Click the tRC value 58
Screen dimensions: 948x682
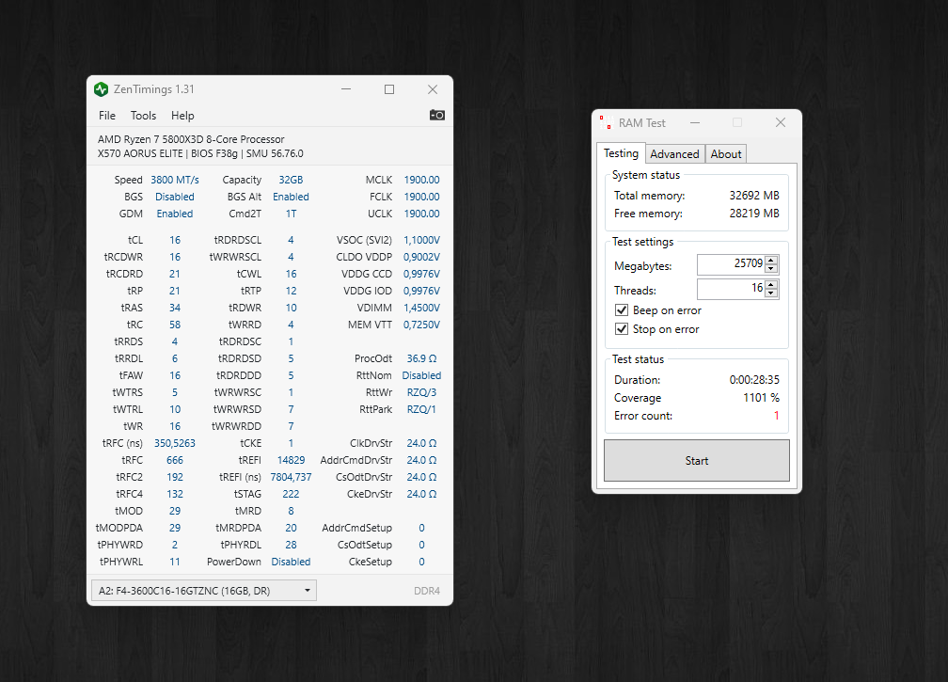pyautogui.click(x=175, y=325)
